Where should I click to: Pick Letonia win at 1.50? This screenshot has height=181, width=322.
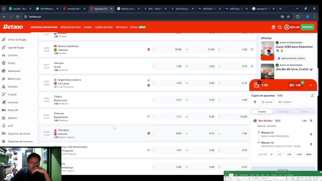pyautogui.click(x=233, y=133)
